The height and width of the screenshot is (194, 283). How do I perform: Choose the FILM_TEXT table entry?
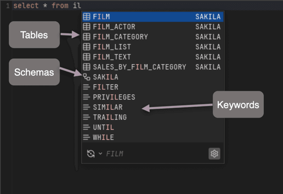tap(153, 57)
